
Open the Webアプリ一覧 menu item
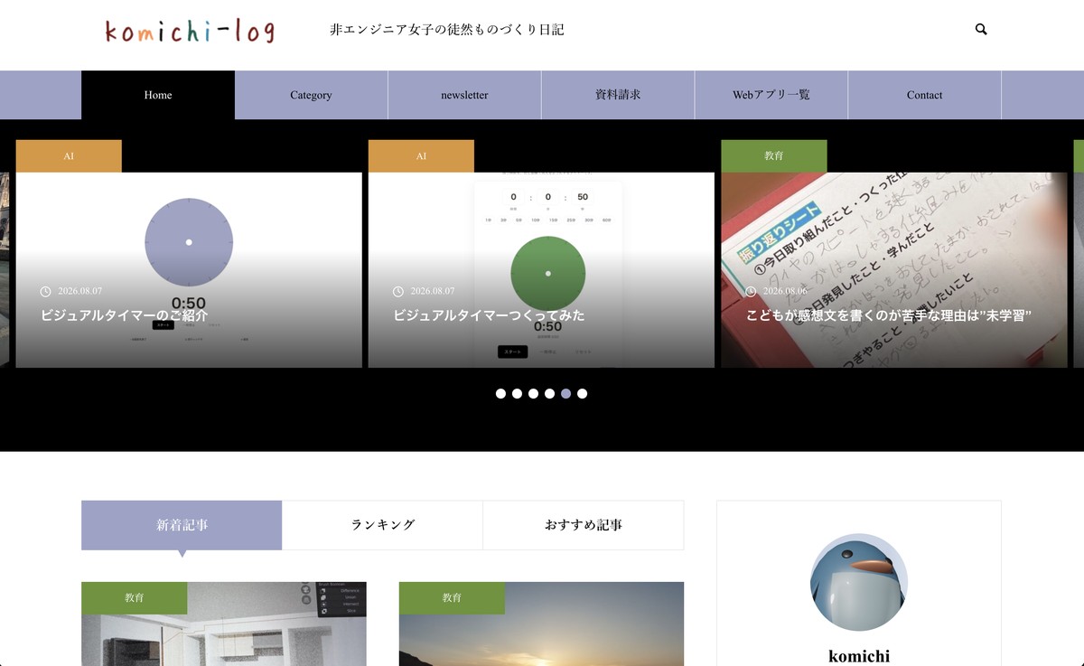pos(771,95)
